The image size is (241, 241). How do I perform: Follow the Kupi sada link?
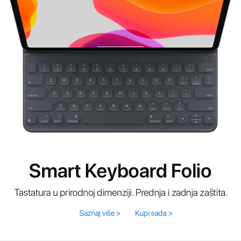pyautogui.click(x=154, y=213)
